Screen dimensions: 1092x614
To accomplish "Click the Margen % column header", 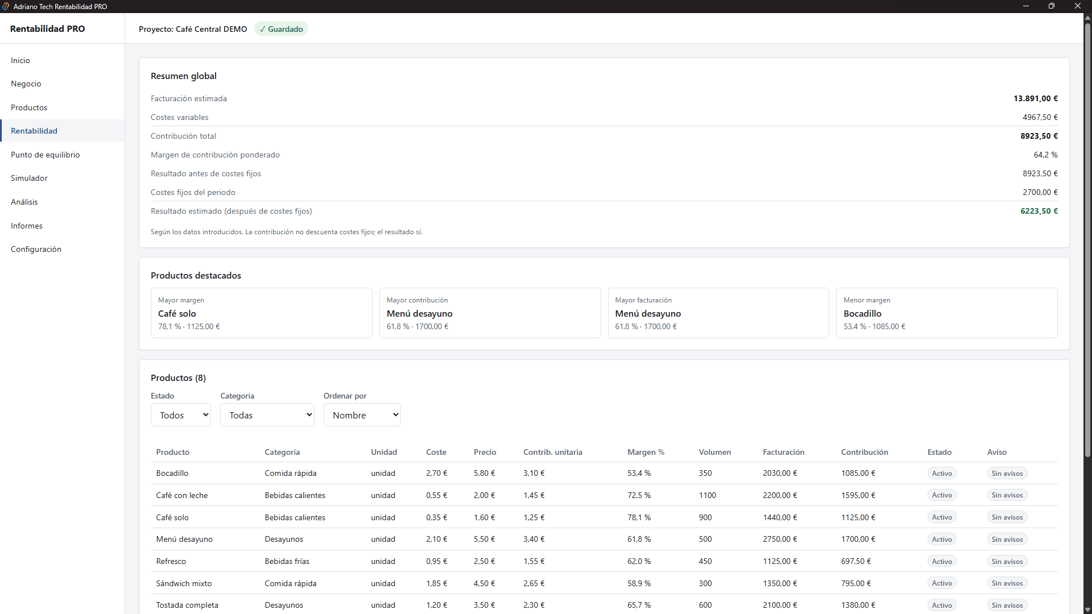I will (x=646, y=452).
